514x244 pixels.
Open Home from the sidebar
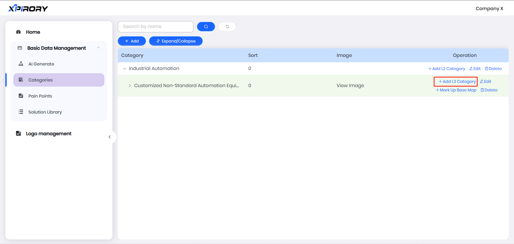(33, 32)
